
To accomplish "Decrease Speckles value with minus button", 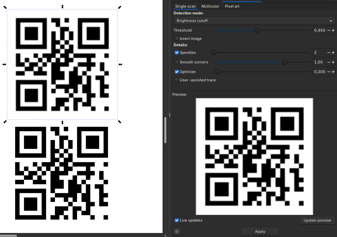I will click(329, 53).
